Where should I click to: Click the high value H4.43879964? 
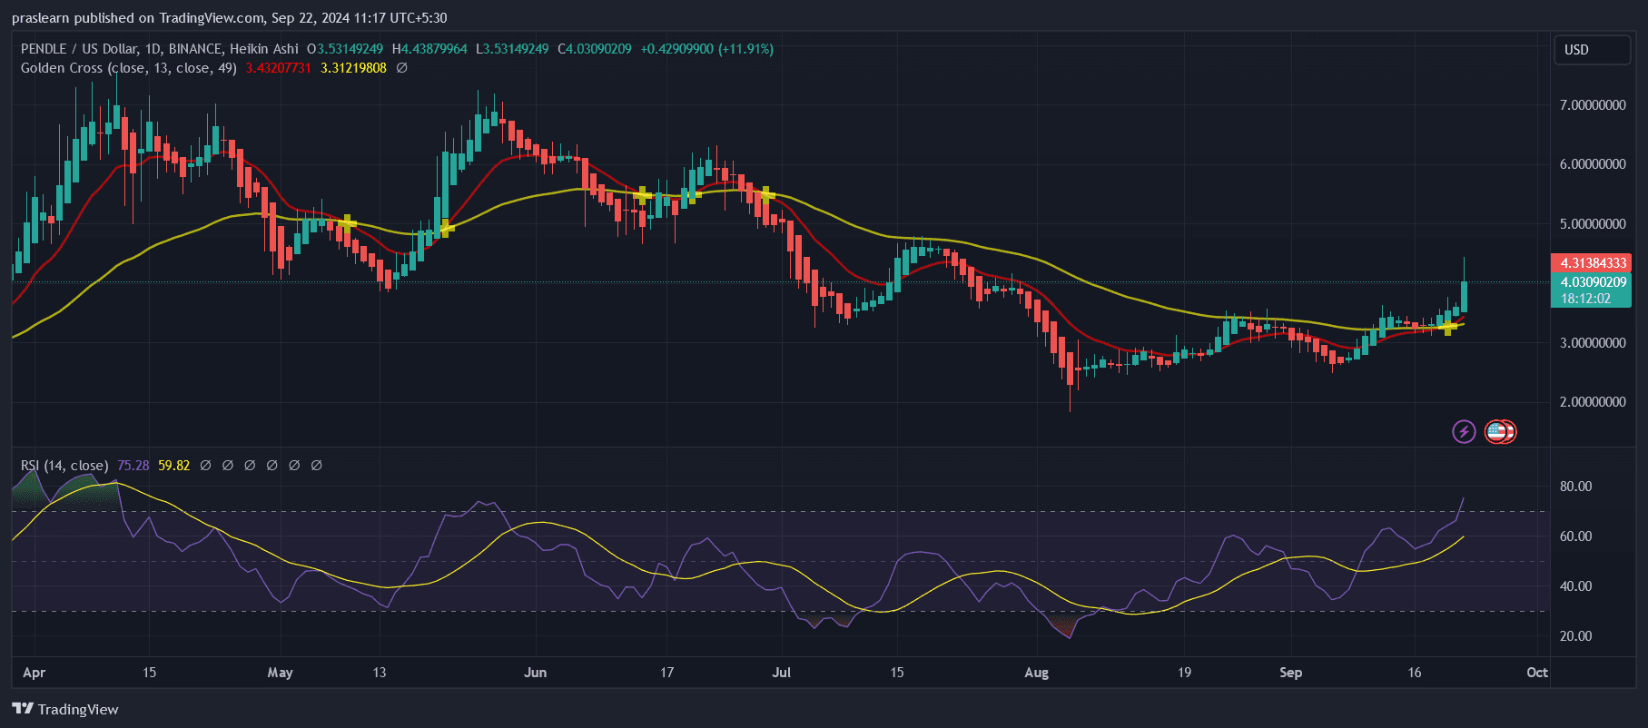[429, 49]
